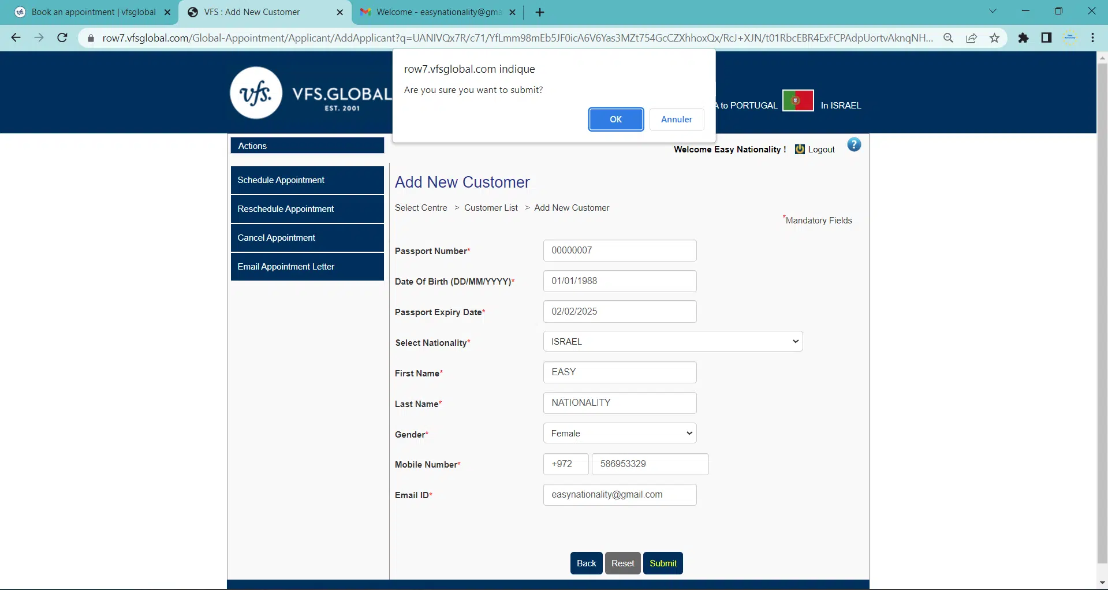Click Select Centre breadcrumb

pos(421,208)
